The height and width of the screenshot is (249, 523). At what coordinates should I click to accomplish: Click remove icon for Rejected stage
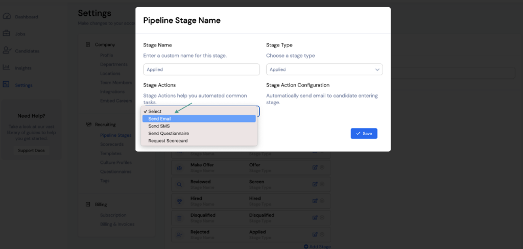coord(322,234)
